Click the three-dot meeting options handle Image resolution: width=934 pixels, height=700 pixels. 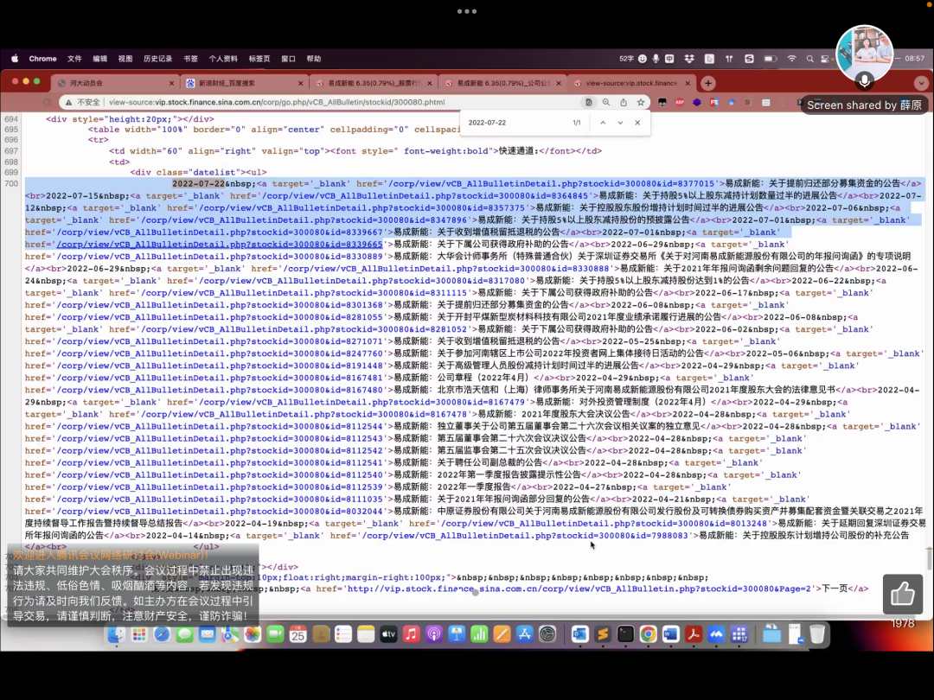coord(466,11)
